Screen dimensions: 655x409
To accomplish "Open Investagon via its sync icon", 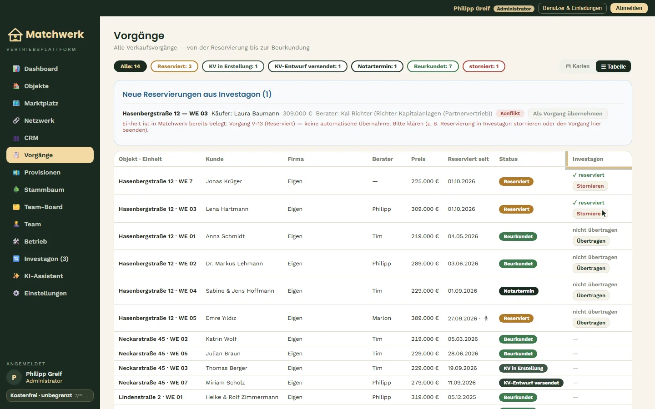I will tap(16, 259).
